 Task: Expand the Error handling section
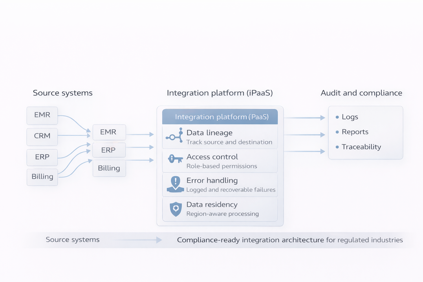[x=219, y=185]
